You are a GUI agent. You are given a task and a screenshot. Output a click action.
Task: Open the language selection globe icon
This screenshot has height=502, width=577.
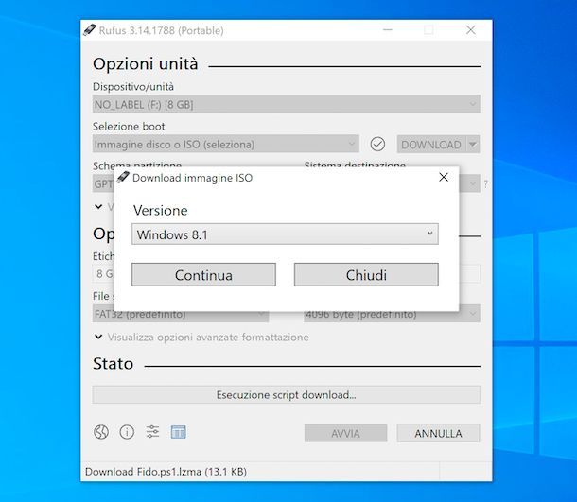(101, 432)
